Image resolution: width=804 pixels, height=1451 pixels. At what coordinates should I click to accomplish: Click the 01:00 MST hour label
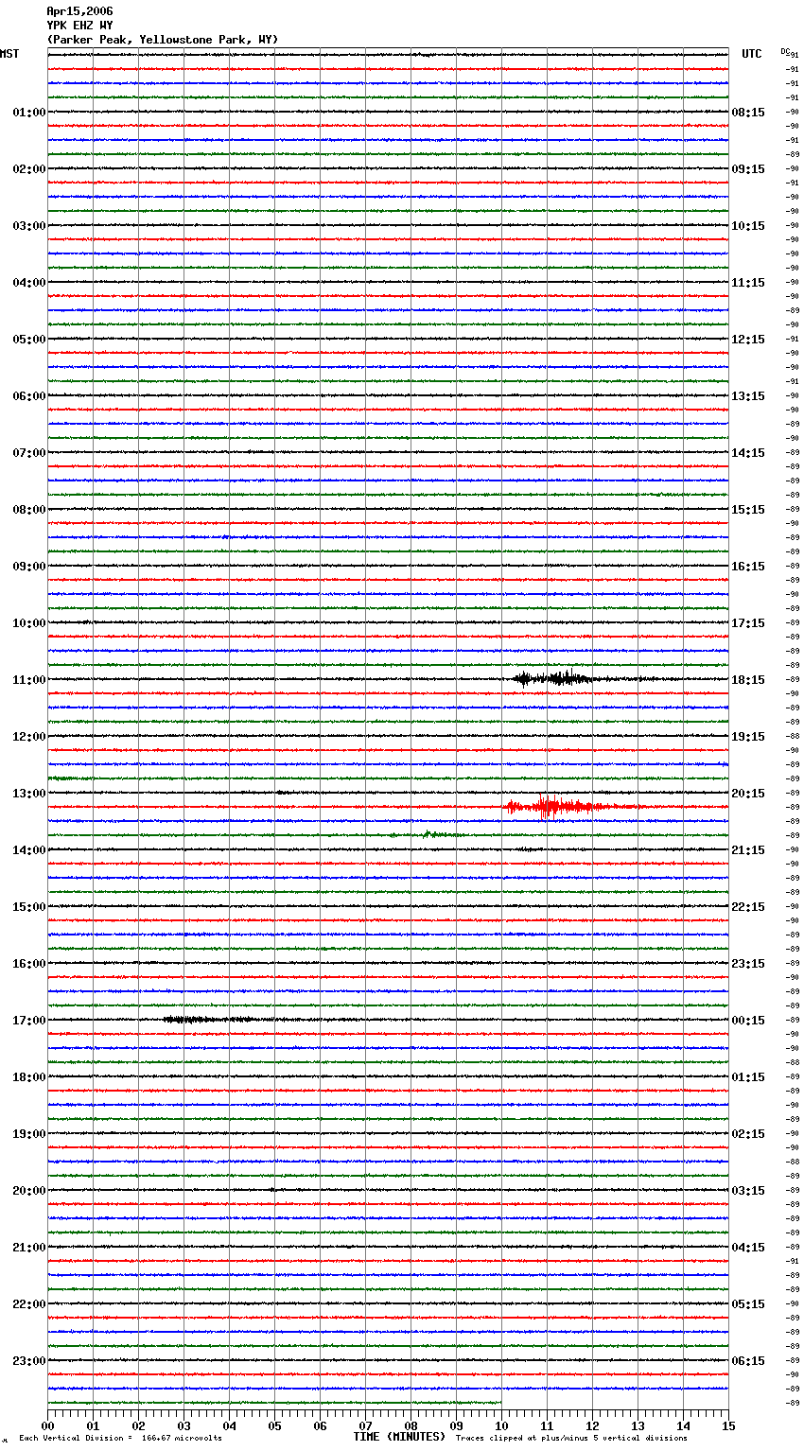click(x=28, y=113)
